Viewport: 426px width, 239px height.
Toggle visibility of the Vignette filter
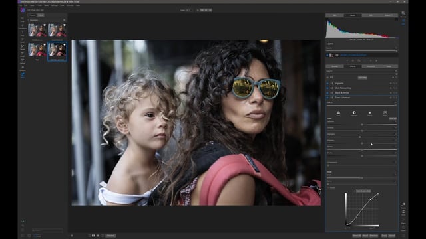(x=327, y=84)
